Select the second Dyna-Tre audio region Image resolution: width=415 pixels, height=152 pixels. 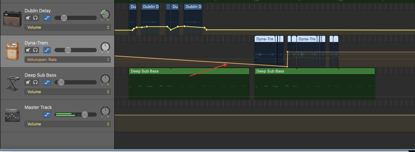pyautogui.click(x=307, y=51)
